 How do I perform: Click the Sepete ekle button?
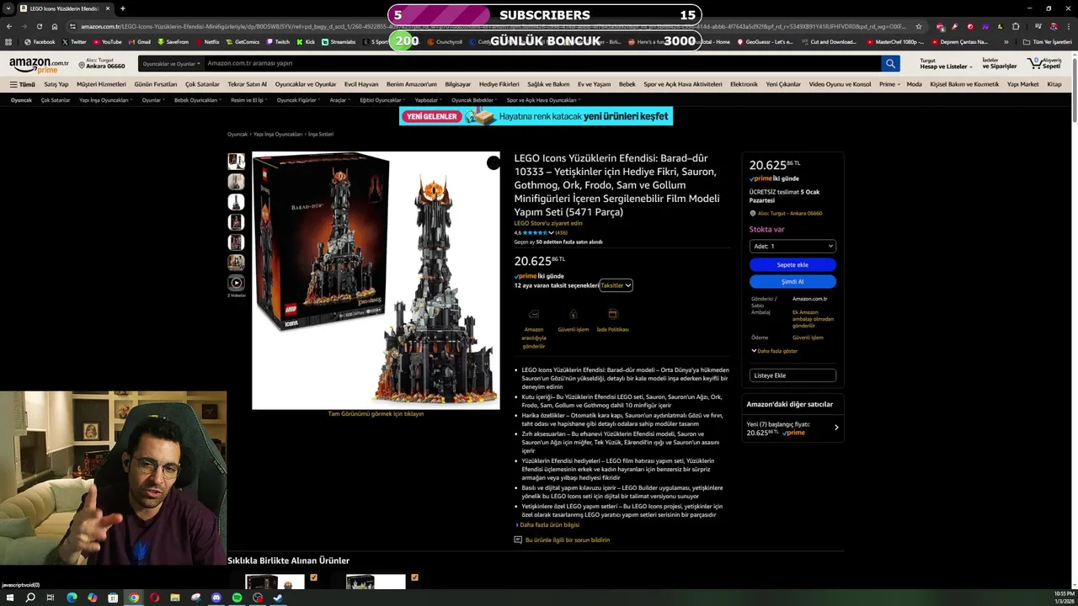pos(792,264)
